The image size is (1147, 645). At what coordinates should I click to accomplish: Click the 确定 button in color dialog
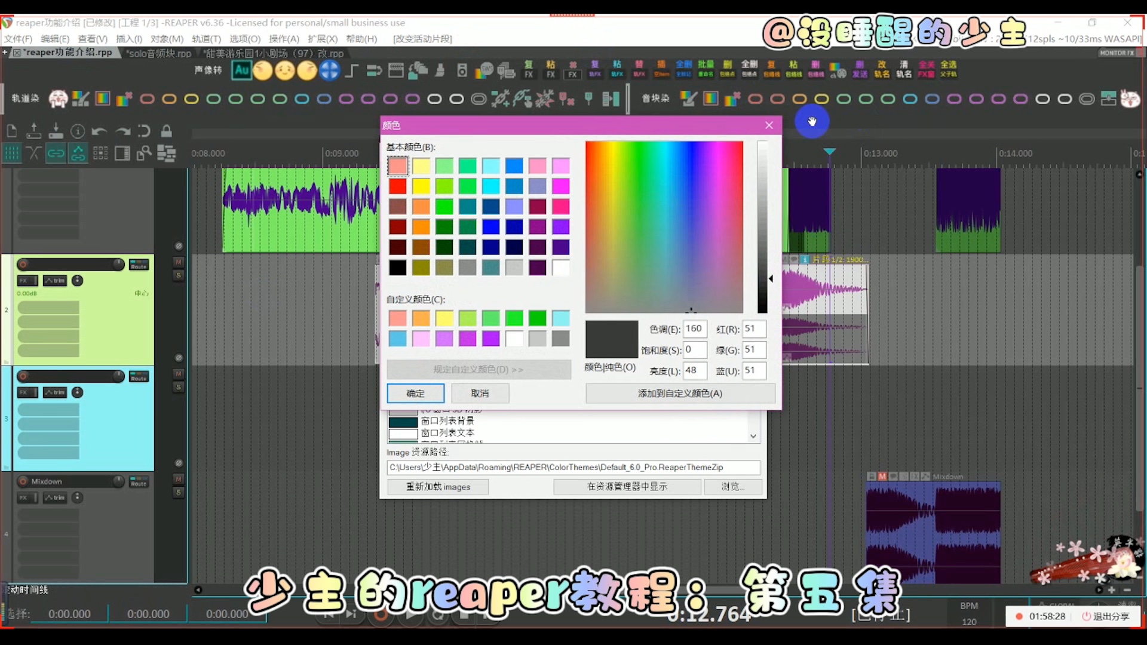point(415,394)
